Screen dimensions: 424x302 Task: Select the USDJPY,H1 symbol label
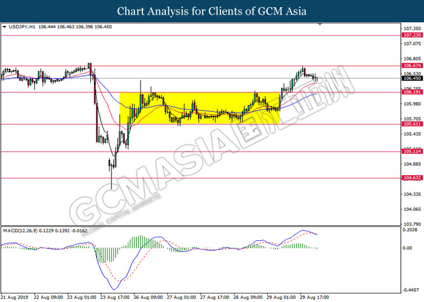[22, 27]
